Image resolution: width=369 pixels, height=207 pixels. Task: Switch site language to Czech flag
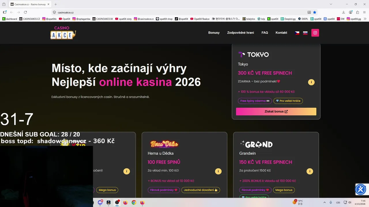297,33
